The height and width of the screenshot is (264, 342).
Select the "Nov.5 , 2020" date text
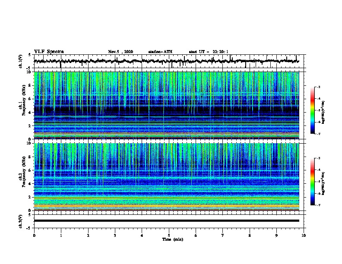(x=120, y=52)
